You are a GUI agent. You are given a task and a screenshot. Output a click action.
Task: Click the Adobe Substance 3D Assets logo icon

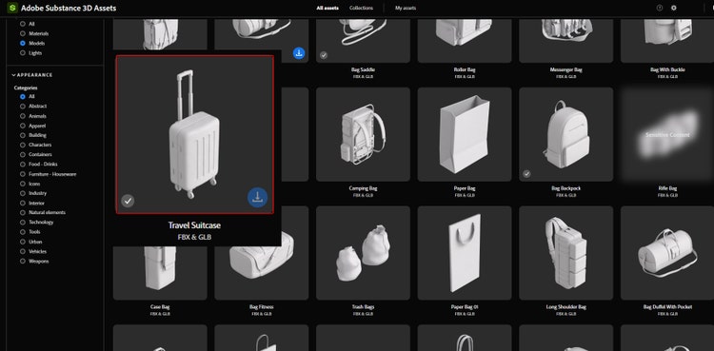click(12, 8)
